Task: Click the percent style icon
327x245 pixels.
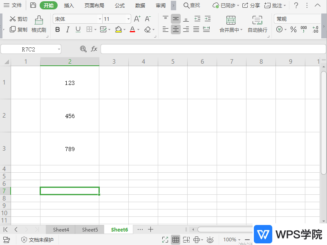Action: tap(293, 29)
